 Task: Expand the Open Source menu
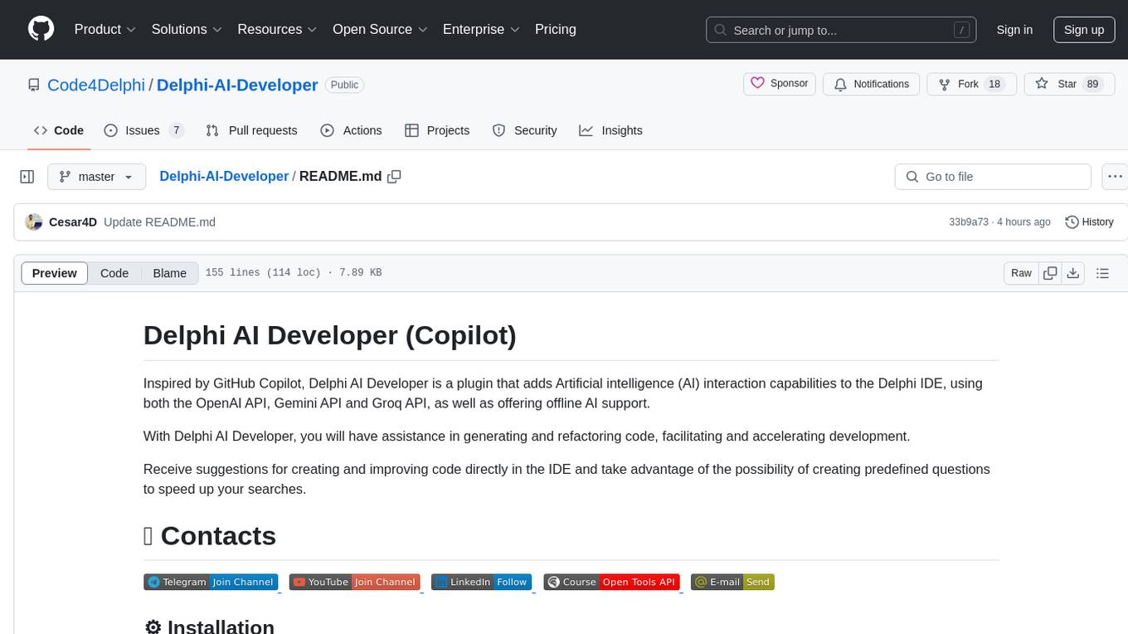[x=380, y=29]
